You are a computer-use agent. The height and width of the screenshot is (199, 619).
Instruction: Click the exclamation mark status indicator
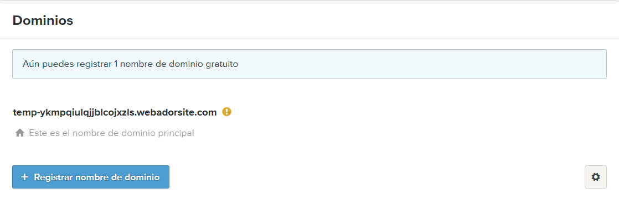pyautogui.click(x=226, y=112)
